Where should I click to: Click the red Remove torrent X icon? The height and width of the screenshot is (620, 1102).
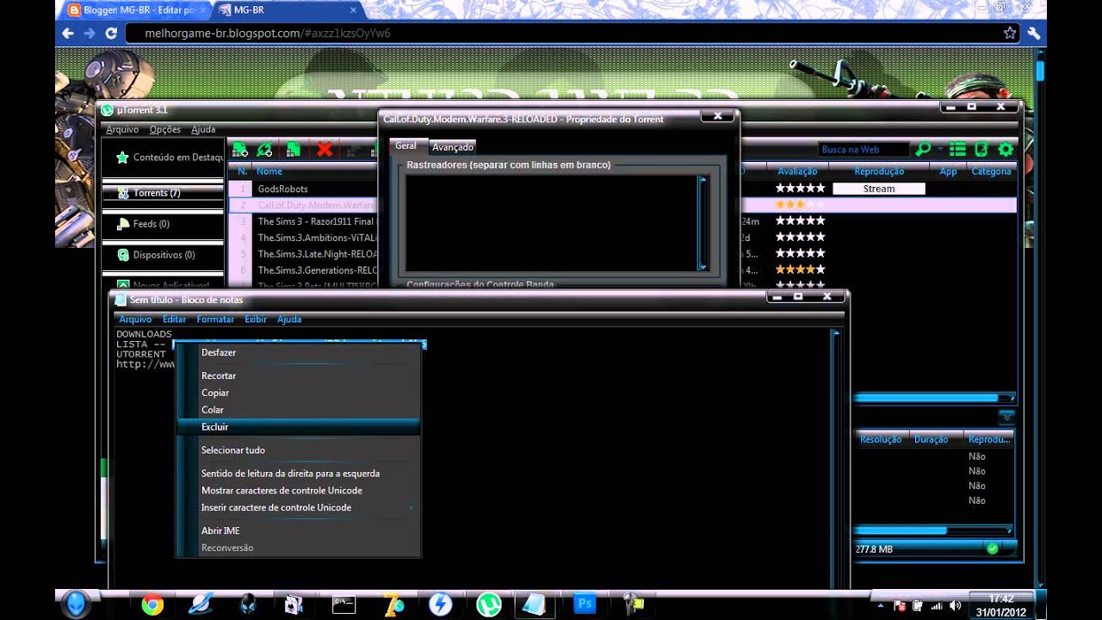pyautogui.click(x=325, y=150)
